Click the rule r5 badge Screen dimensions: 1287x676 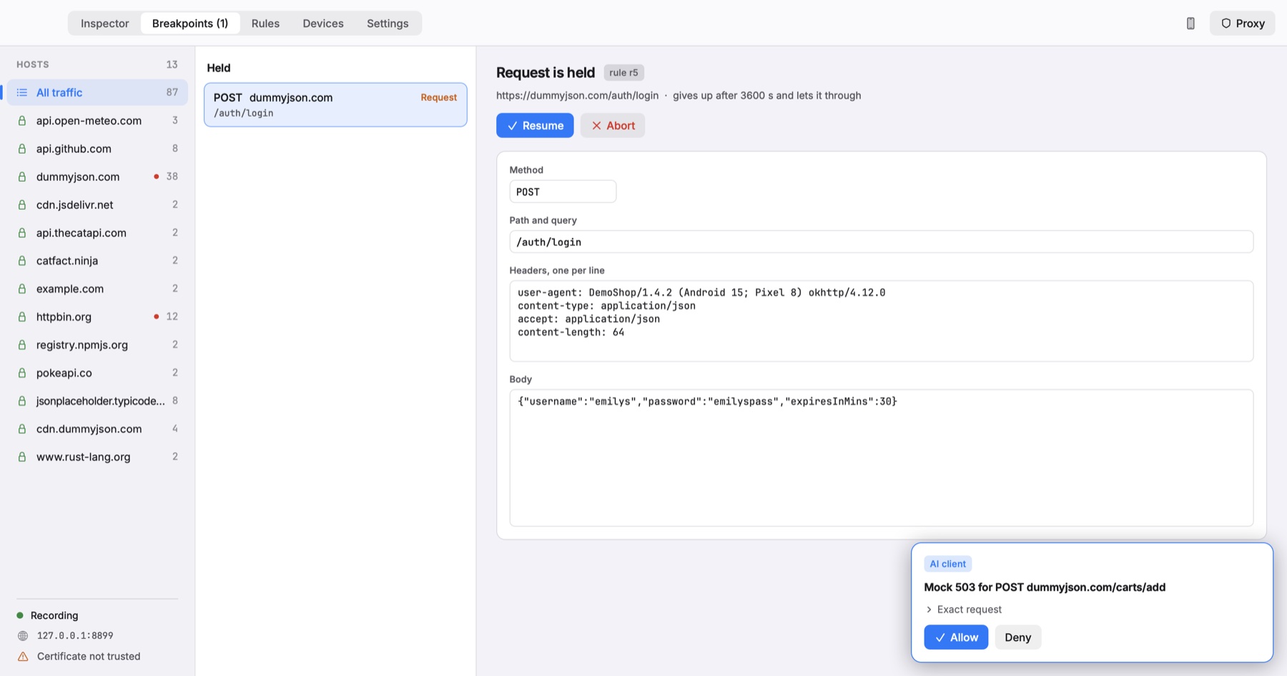pyautogui.click(x=623, y=72)
